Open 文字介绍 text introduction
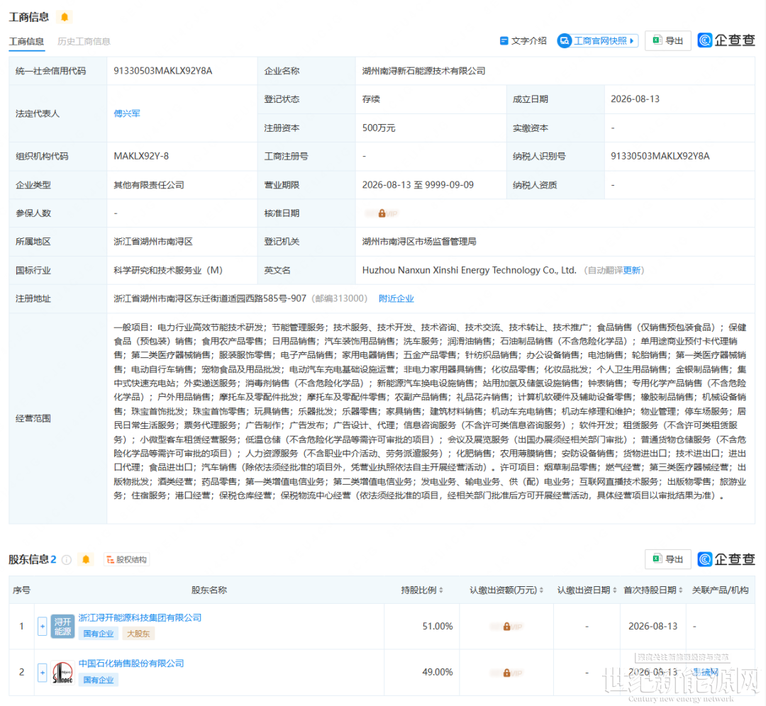 [523, 41]
